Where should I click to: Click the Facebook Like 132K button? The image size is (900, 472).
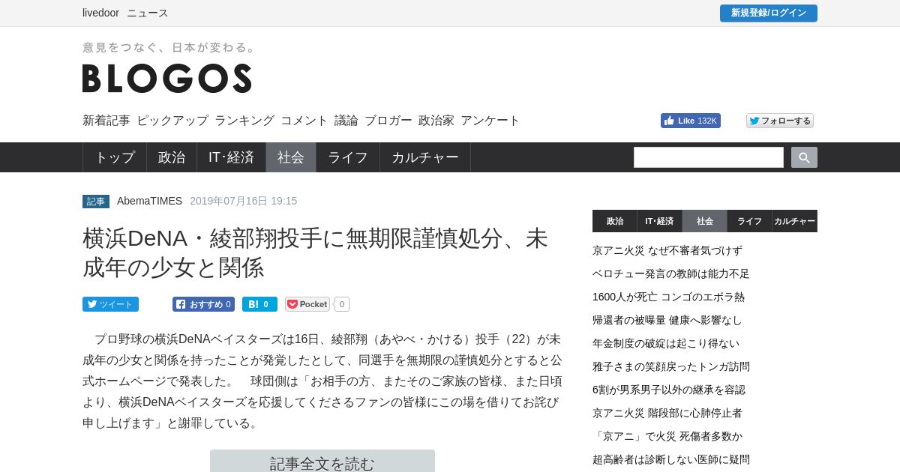click(691, 121)
